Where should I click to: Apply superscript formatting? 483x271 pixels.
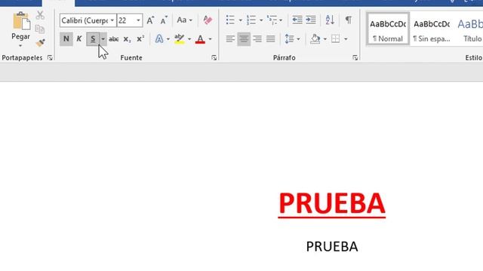(140, 39)
